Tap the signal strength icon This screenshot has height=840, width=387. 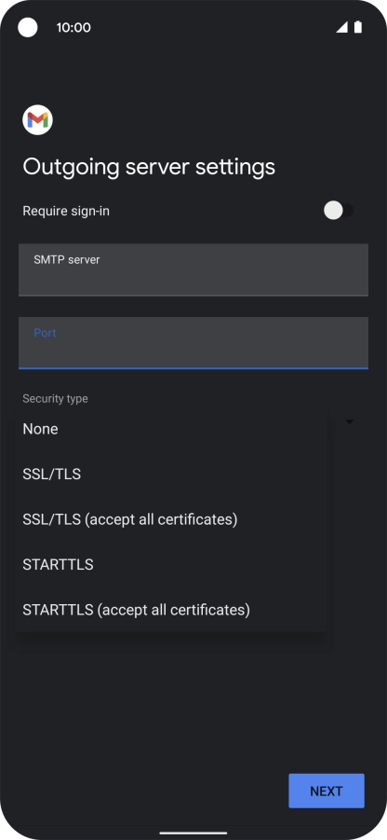(x=341, y=27)
